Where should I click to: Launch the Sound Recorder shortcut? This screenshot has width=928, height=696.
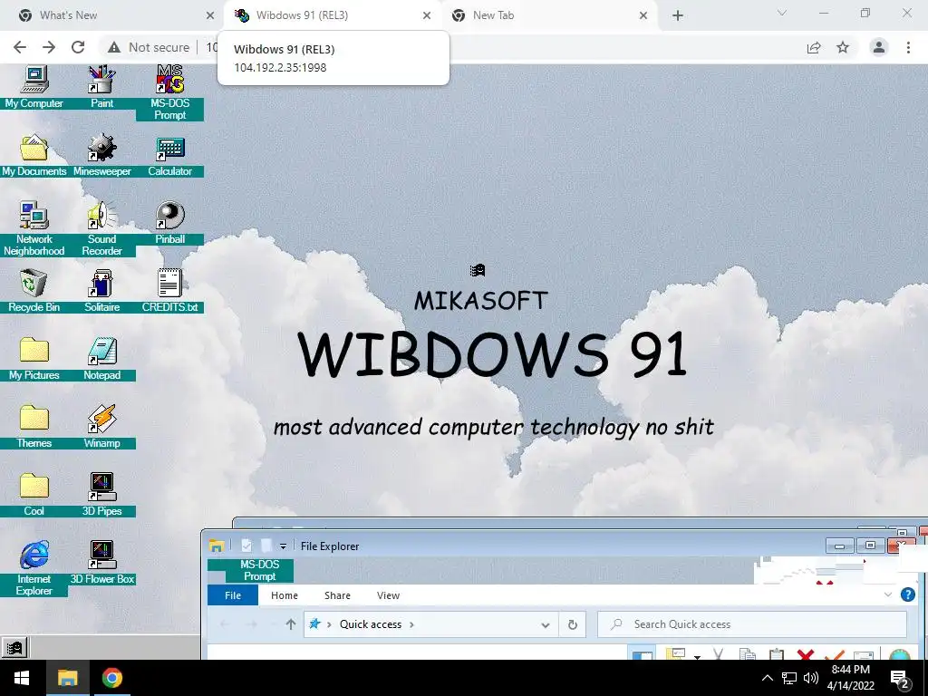click(101, 228)
